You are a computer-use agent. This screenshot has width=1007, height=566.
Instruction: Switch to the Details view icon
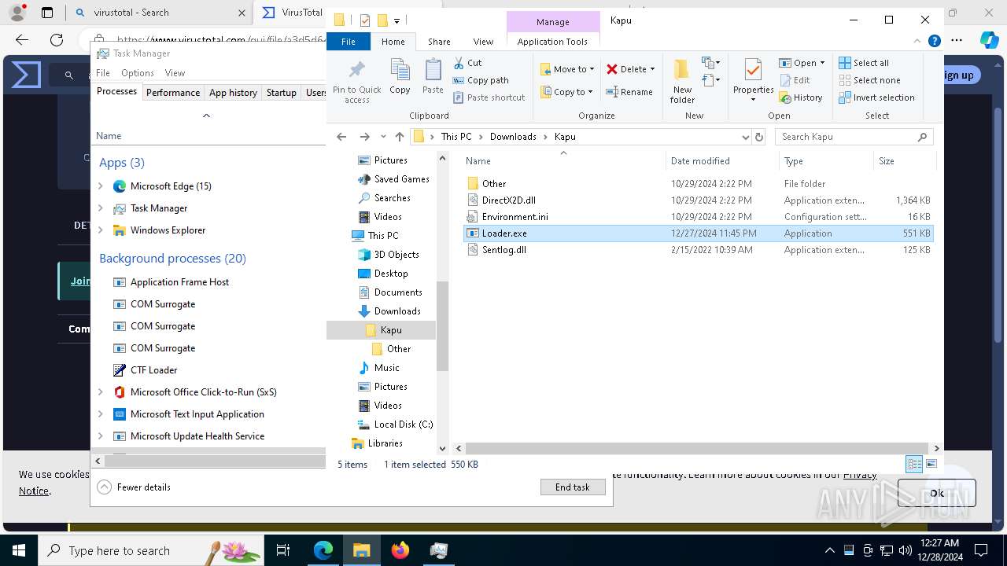point(914,465)
